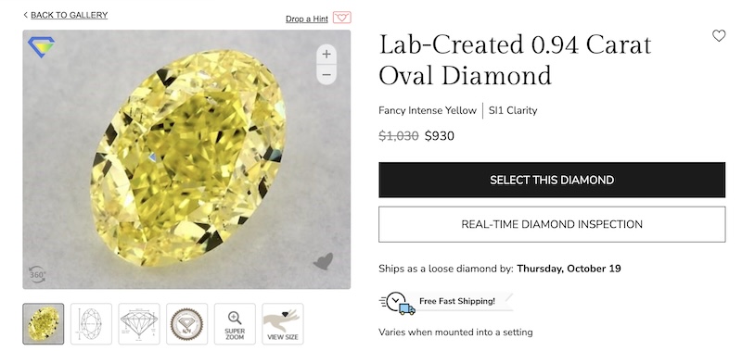Click the gray heart on diamond image
This screenshot has height=351, width=742.
(323, 261)
